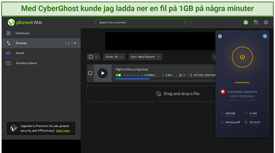Click the green status icon in header
275x153 pixels.
click(x=246, y=22)
